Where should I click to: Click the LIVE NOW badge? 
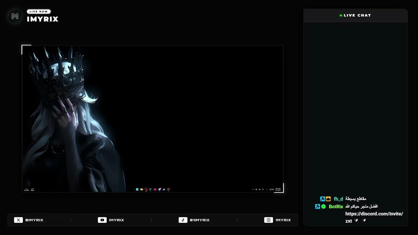[x=39, y=11]
